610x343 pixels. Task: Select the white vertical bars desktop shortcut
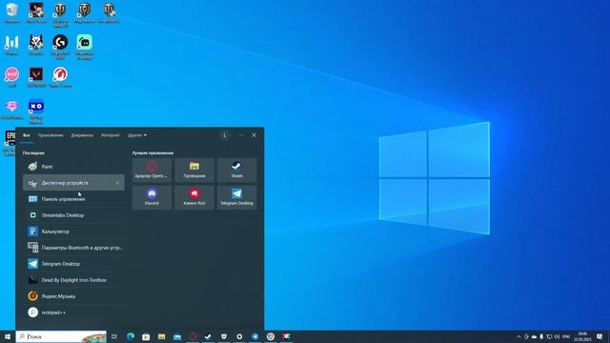point(12,45)
